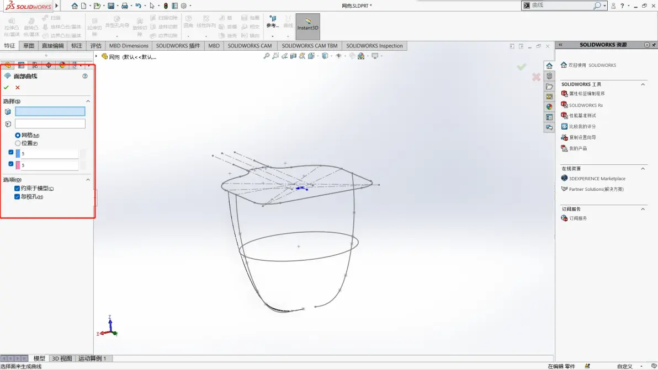Open the 复制设置向导 link

pos(582,137)
